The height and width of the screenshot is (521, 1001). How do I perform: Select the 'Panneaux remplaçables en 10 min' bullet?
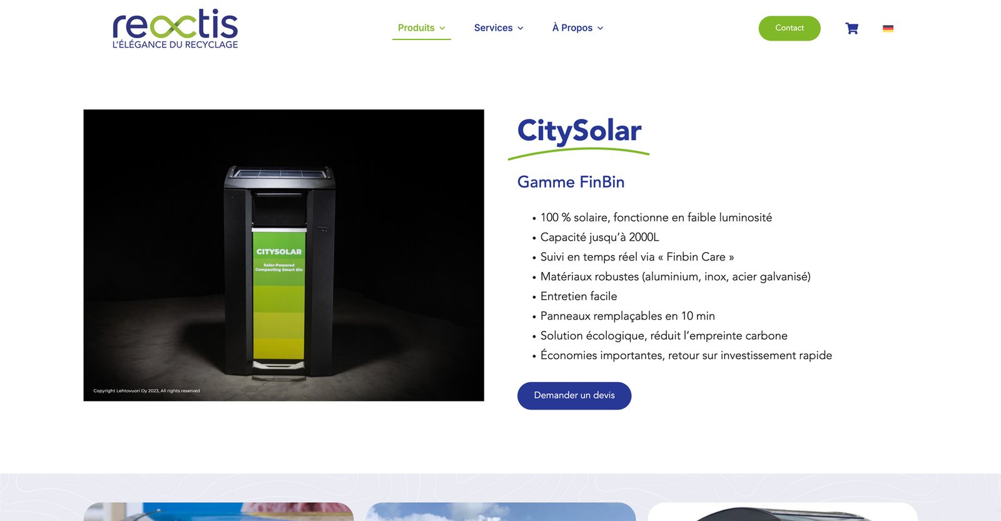pyautogui.click(x=628, y=316)
